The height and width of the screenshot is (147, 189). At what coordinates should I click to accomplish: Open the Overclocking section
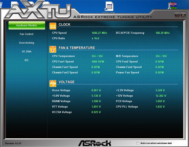tap(26, 43)
